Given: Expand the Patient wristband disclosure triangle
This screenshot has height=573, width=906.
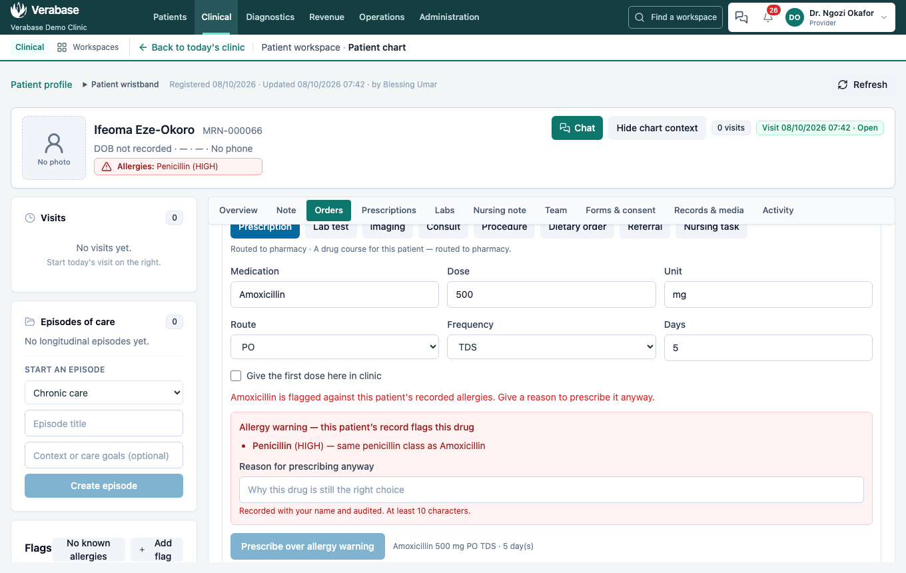Looking at the screenshot, I should [x=85, y=85].
